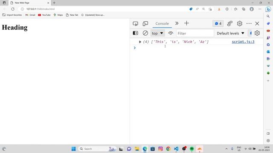Open Visual Studio Code from taskbar
The width and height of the screenshot is (273, 153).
point(176,149)
